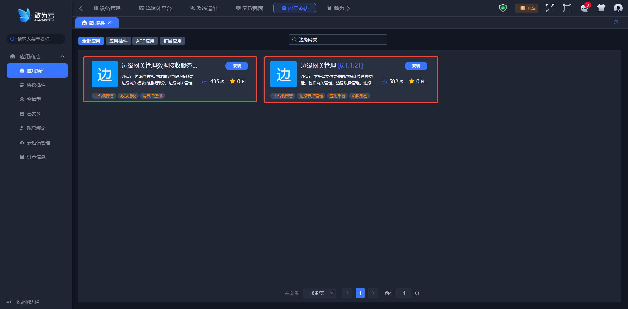Go to previous page arrow
This screenshot has height=309, width=628.
click(x=347, y=293)
